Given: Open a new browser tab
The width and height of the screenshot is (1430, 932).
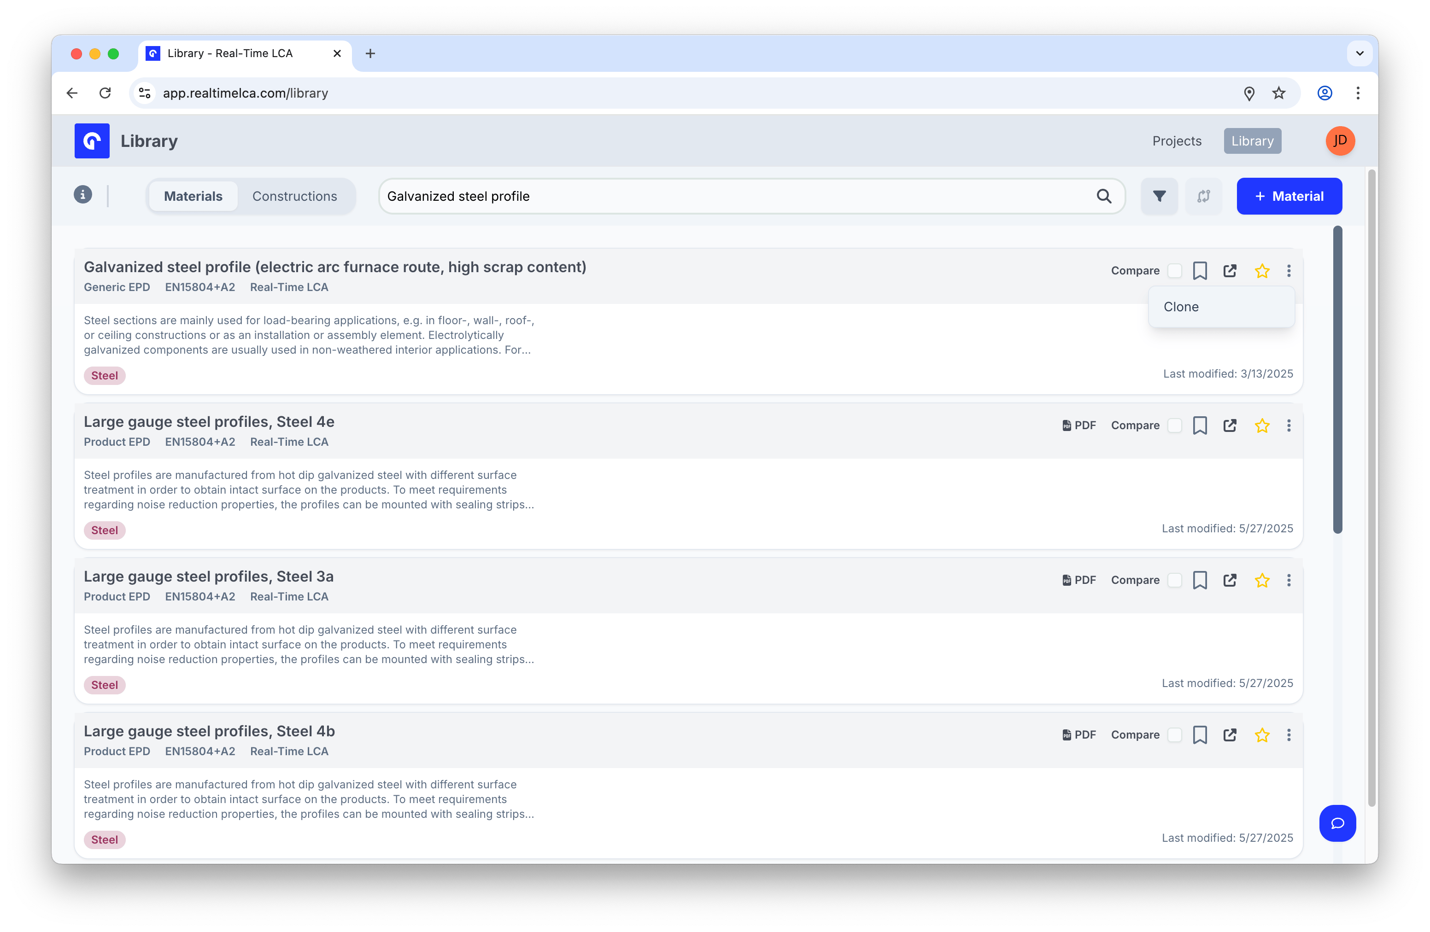Looking at the screenshot, I should 370,53.
